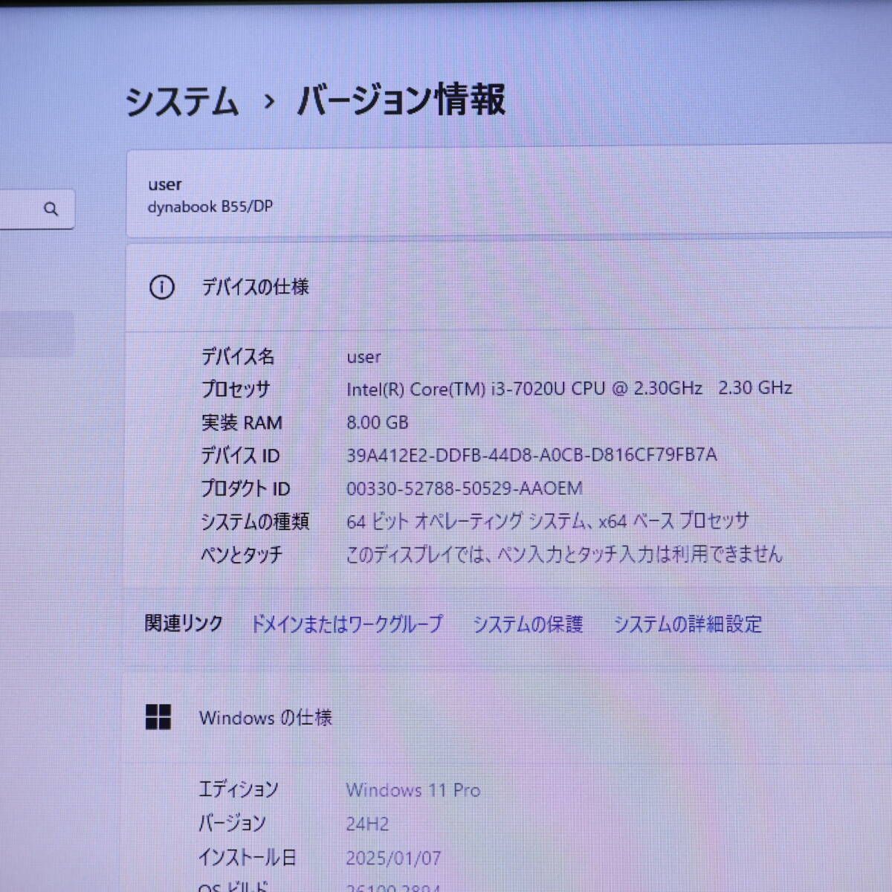Click the selected sidebar navigation item
The image size is (892, 892).
(36, 334)
